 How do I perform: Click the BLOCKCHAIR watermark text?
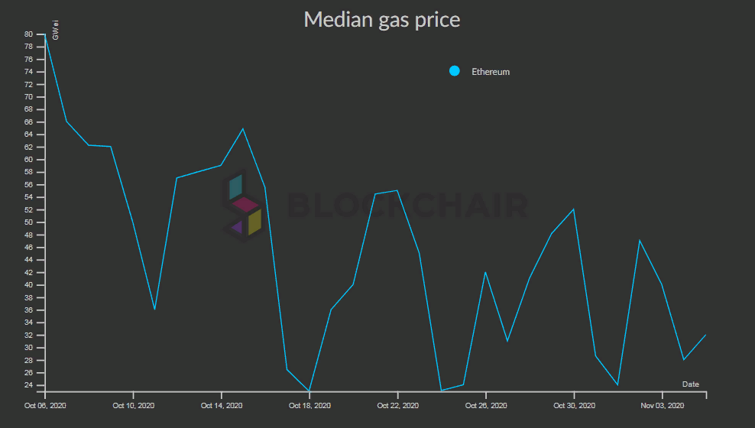click(407, 206)
